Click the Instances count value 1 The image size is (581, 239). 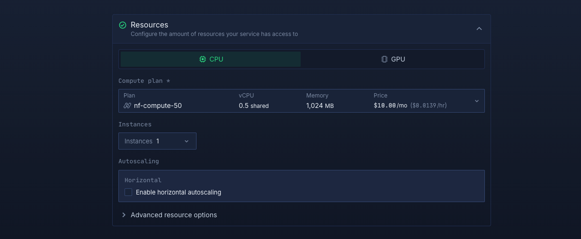pyautogui.click(x=158, y=141)
